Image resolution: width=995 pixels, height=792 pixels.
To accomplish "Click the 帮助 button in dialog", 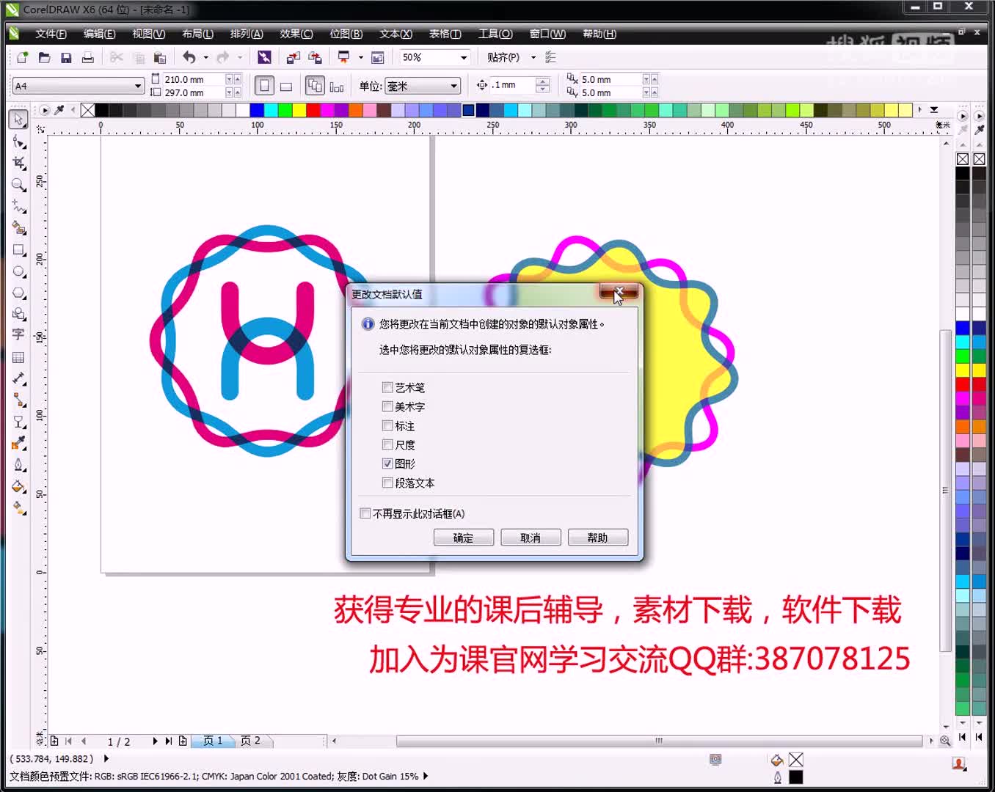I will [x=597, y=538].
